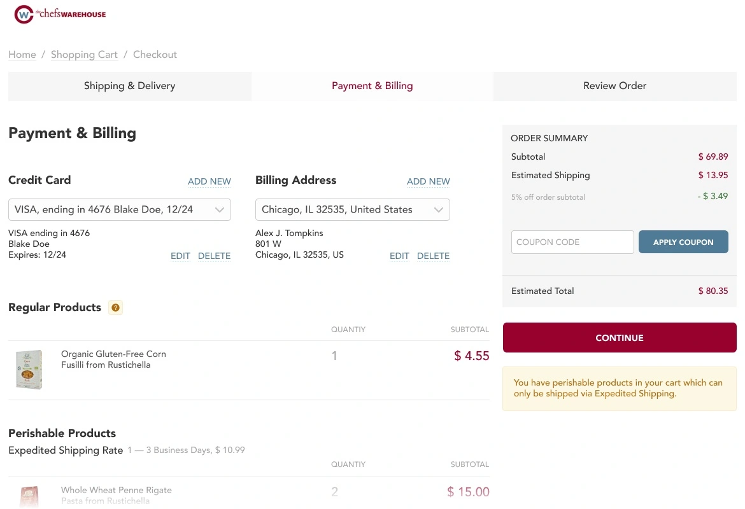Click the Whole Wheat Penne product thumbnail

pos(29,497)
